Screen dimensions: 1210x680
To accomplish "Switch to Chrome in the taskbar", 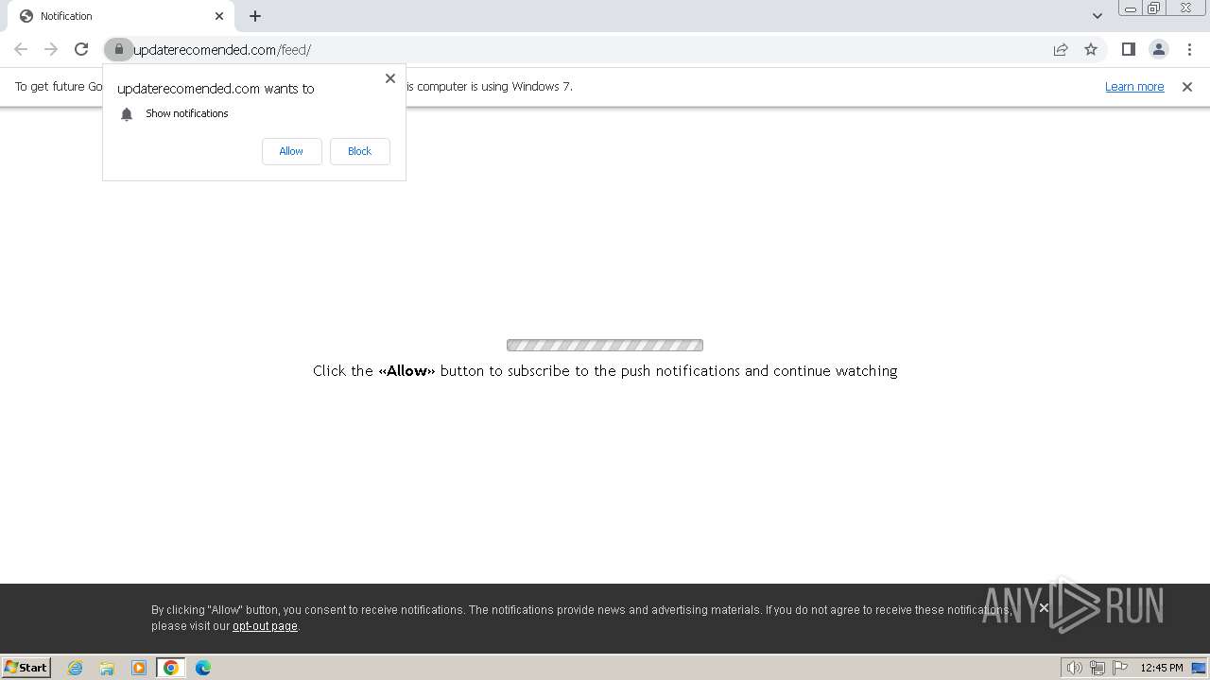I will [171, 668].
